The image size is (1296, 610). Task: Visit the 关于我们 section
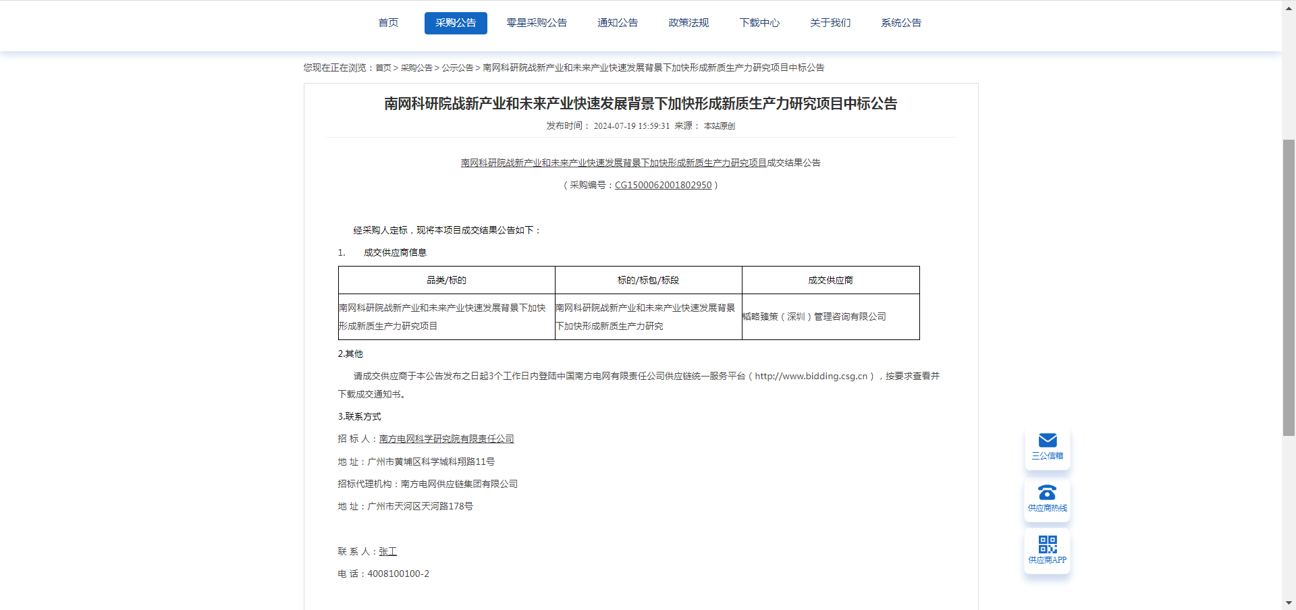pyautogui.click(x=830, y=23)
